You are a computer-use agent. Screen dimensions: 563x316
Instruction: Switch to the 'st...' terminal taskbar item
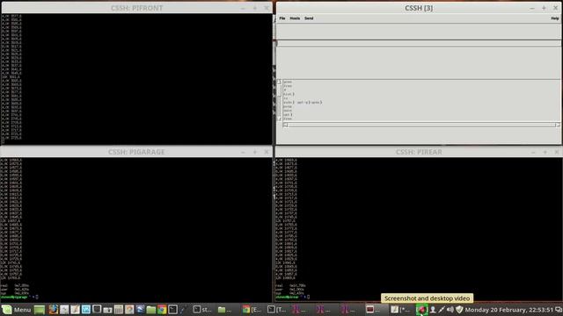(202, 310)
